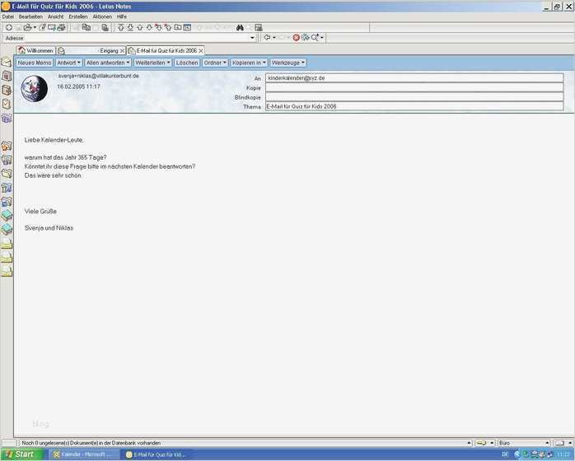Open the Datei menu
The width and height of the screenshot is (575, 461).
(x=7, y=16)
